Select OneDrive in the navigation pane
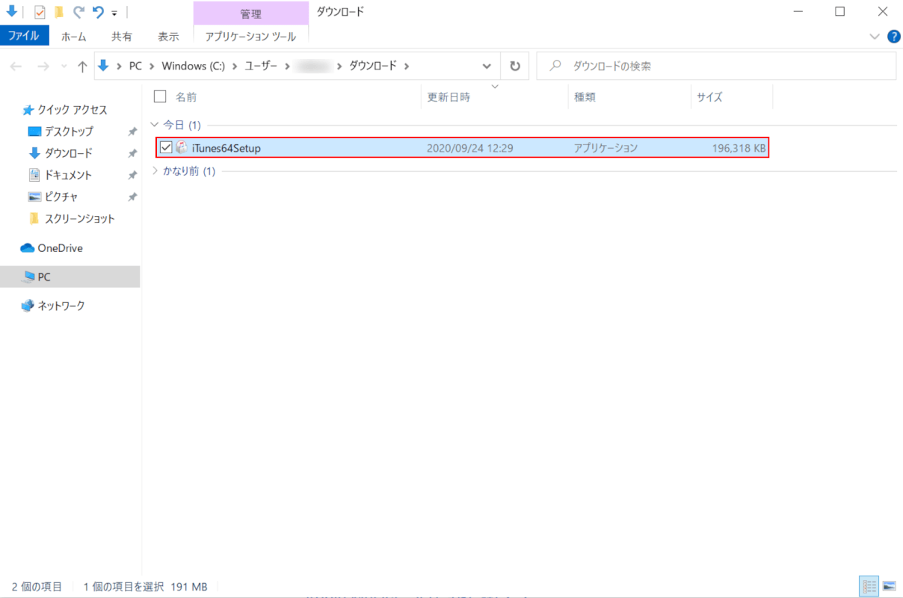Screen dimensions: 903x598 pyautogui.click(x=60, y=248)
